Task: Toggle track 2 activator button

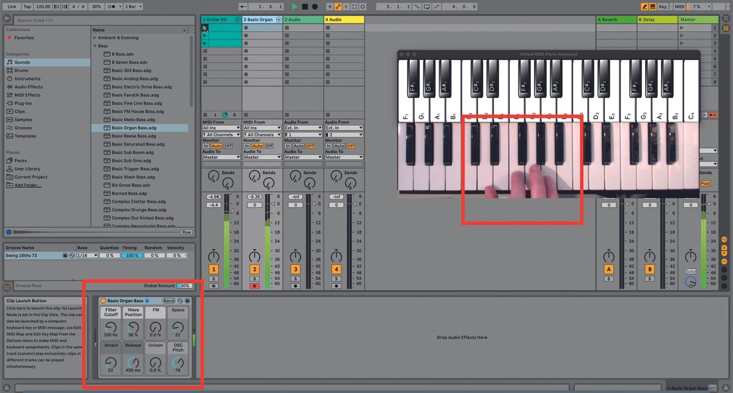Action: pyautogui.click(x=254, y=270)
